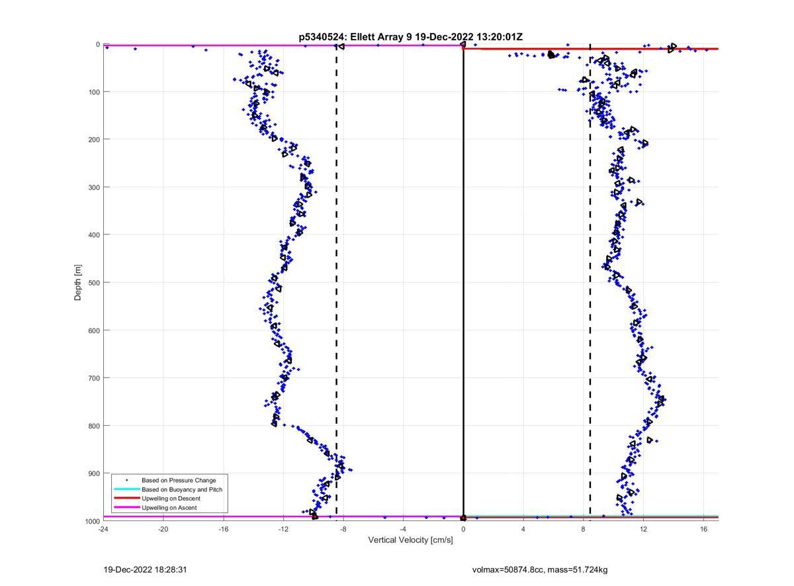Viewport: 794px width, 586px height.
Task: Click y-axis tick label '900'
Action: [x=93, y=473]
